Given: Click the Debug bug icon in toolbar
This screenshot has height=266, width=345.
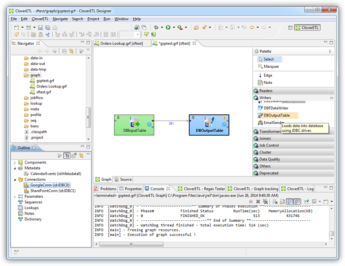Looking at the screenshot, I should click(x=156, y=27).
